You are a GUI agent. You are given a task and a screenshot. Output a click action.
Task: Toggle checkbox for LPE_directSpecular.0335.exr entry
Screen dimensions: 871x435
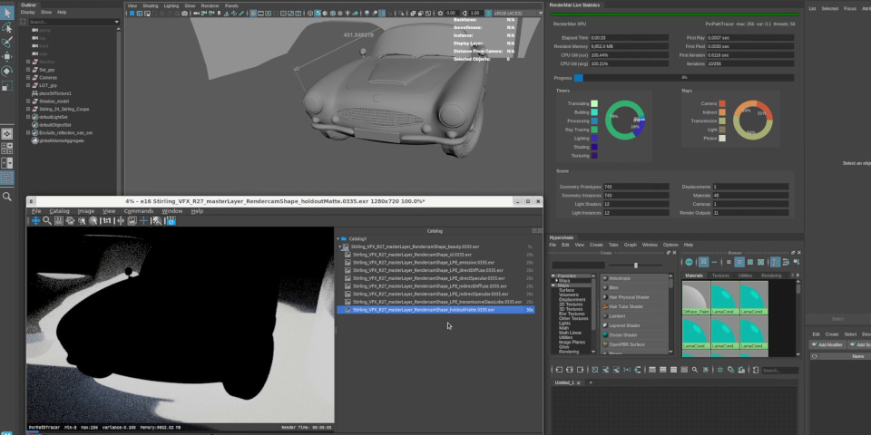(347, 278)
